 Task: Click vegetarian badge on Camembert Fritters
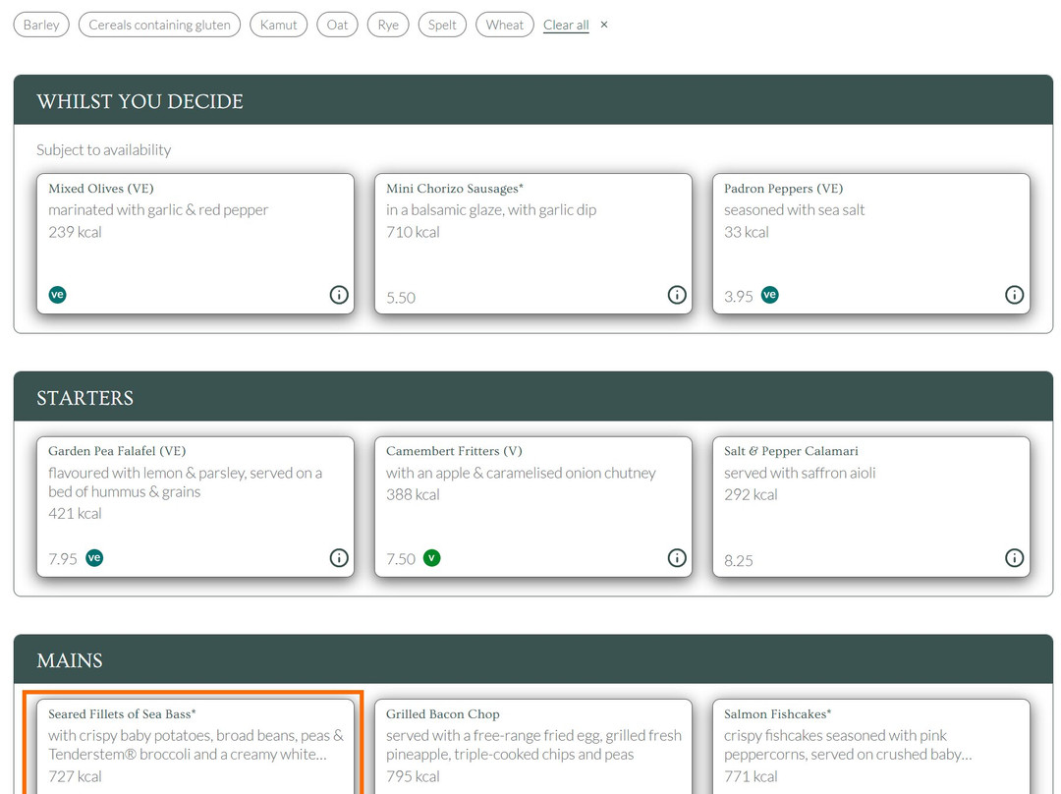tap(431, 558)
